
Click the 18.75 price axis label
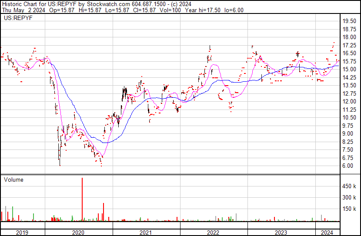pyautogui.click(x=349, y=29)
